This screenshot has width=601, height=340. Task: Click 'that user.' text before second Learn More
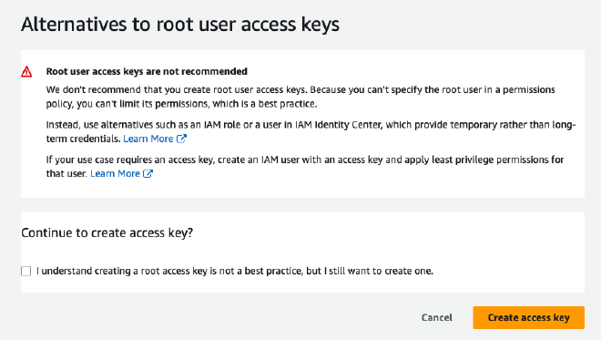point(66,173)
